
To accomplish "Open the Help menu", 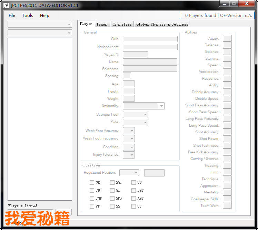I will tap(44, 15).
